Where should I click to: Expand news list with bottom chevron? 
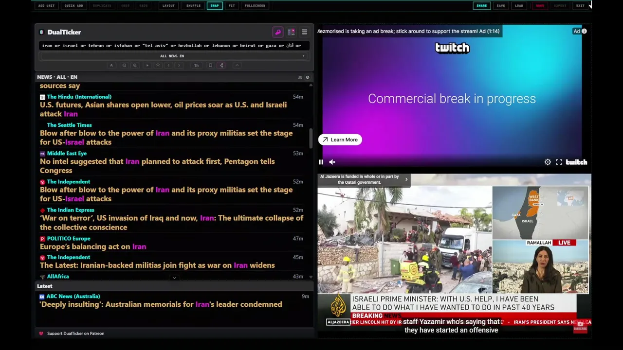pos(174,278)
